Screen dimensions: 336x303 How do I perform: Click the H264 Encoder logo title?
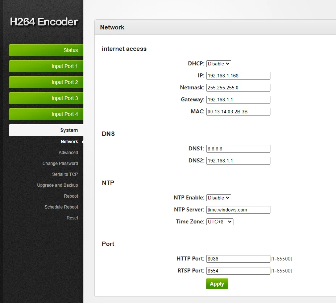click(44, 22)
